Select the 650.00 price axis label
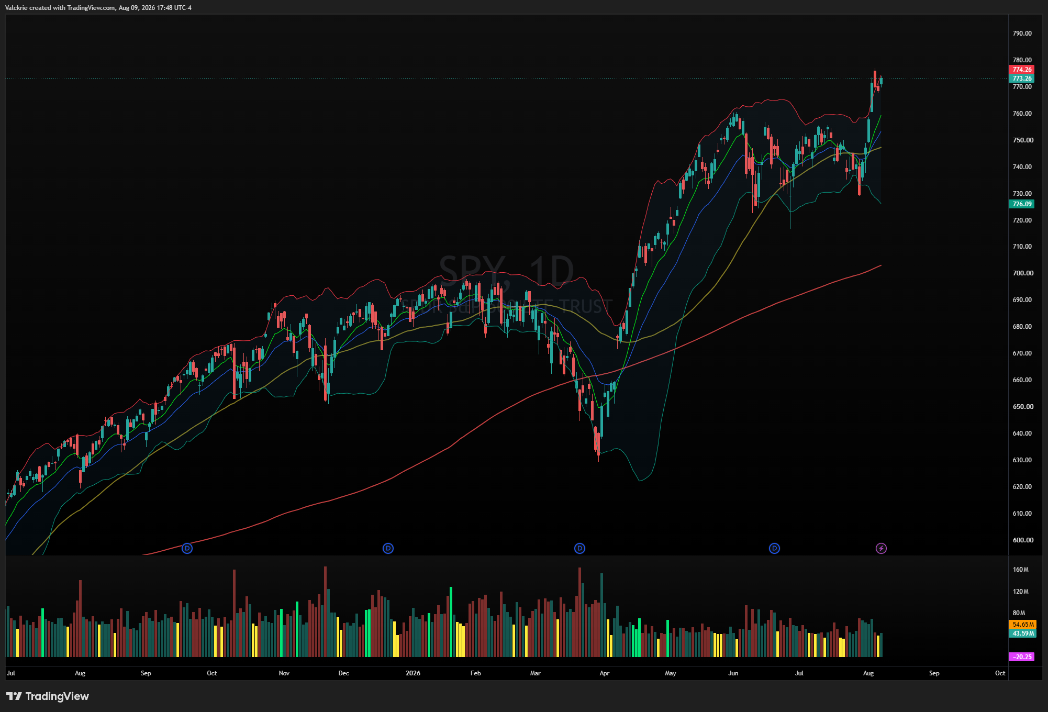 tap(1023, 407)
